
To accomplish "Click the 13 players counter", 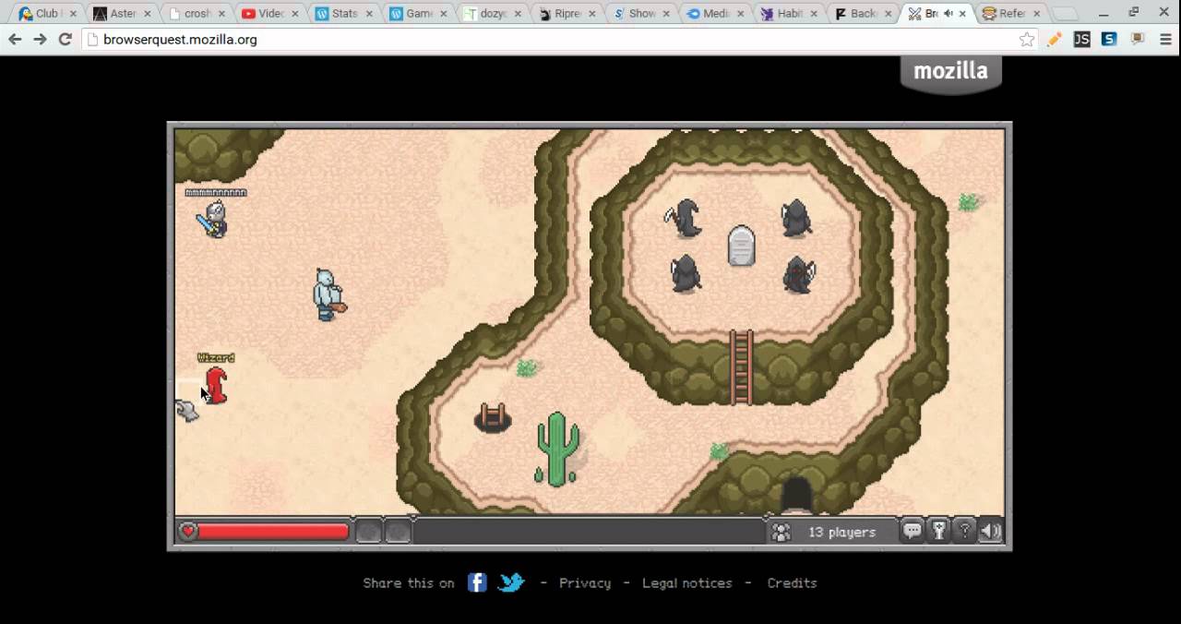I will click(841, 532).
